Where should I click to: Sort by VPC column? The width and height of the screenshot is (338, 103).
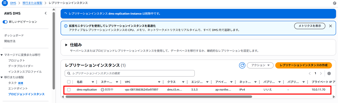159,82
